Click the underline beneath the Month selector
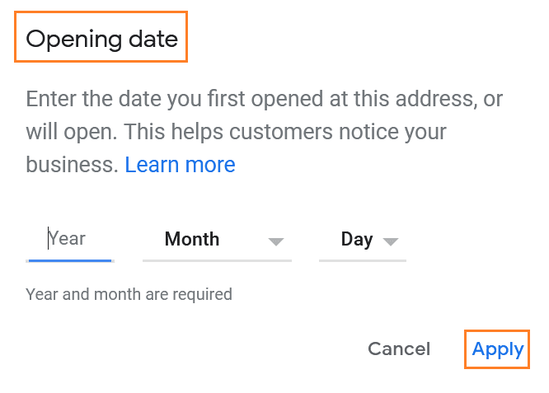549x393 pixels. [217, 261]
